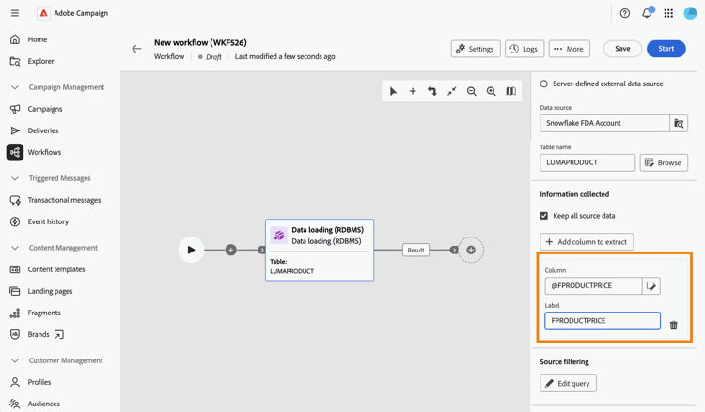
Task: Open the More actions menu
Action: pyautogui.click(x=570, y=49)
